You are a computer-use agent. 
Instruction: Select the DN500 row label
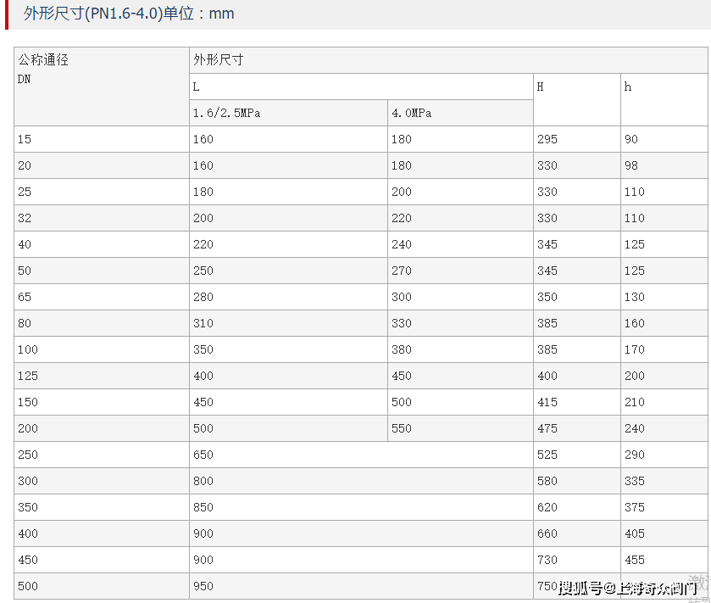(24, 586)
